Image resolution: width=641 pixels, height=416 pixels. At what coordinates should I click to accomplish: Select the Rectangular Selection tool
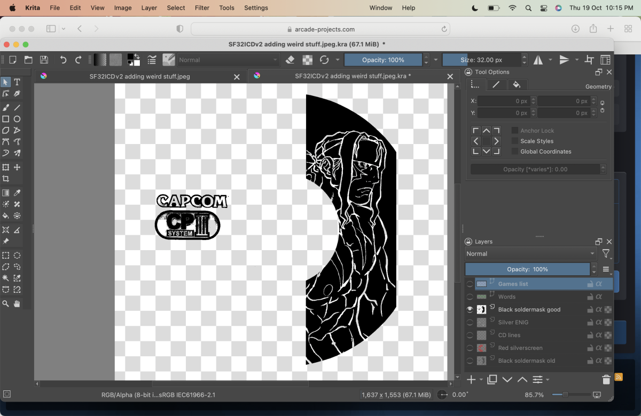point(6,255)
